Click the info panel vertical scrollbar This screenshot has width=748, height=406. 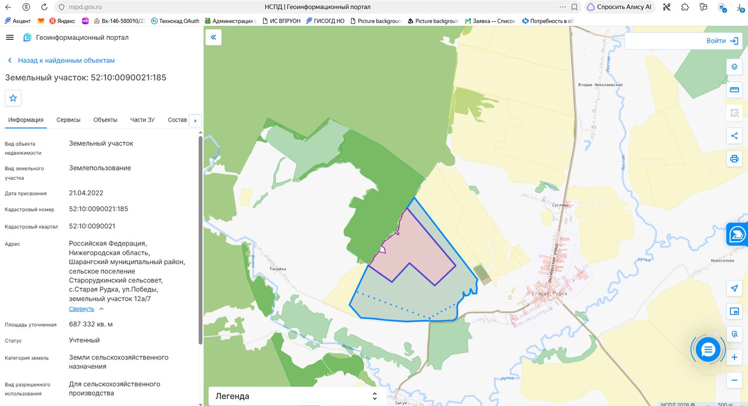point(200,240)
